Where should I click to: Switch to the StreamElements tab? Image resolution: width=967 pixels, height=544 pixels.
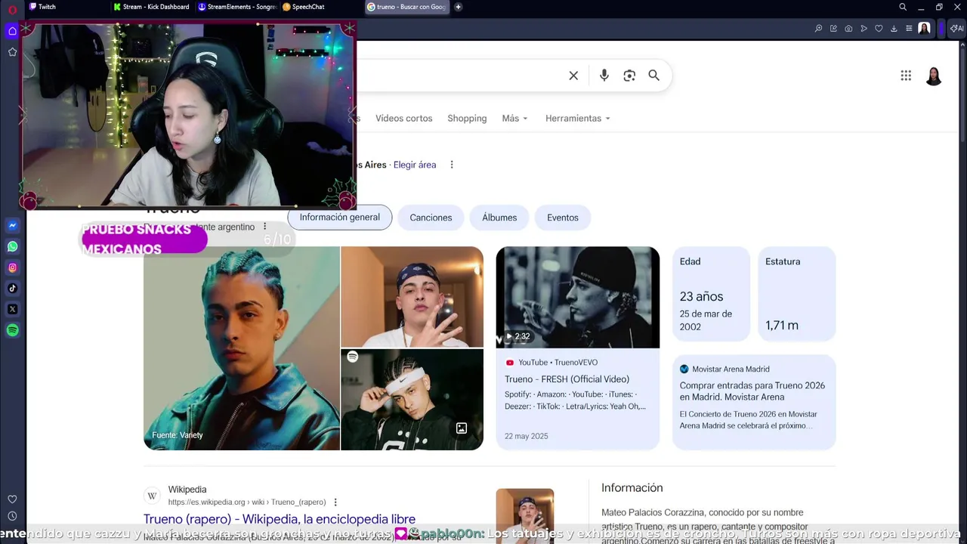pyautogui.click(x=237, y=7)
